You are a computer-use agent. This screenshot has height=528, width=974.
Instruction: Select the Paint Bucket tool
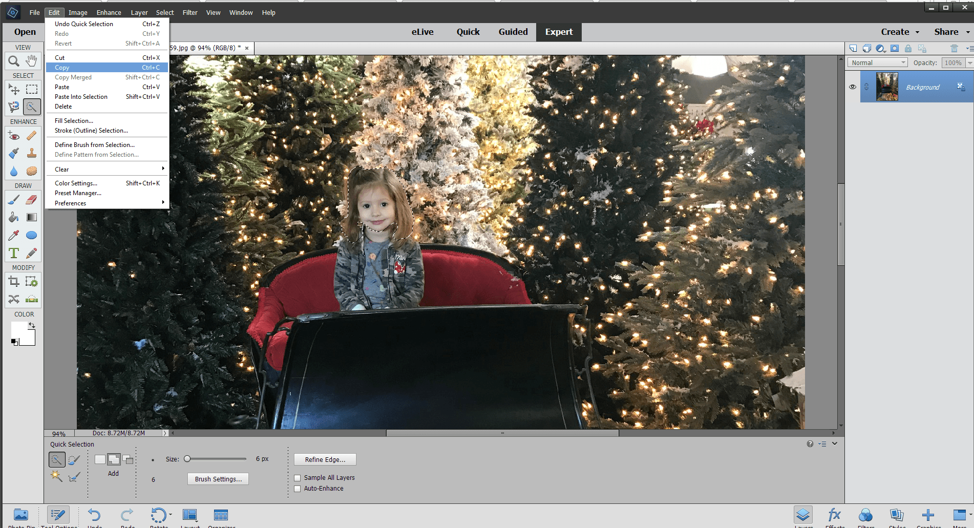[x=14, y=217]
